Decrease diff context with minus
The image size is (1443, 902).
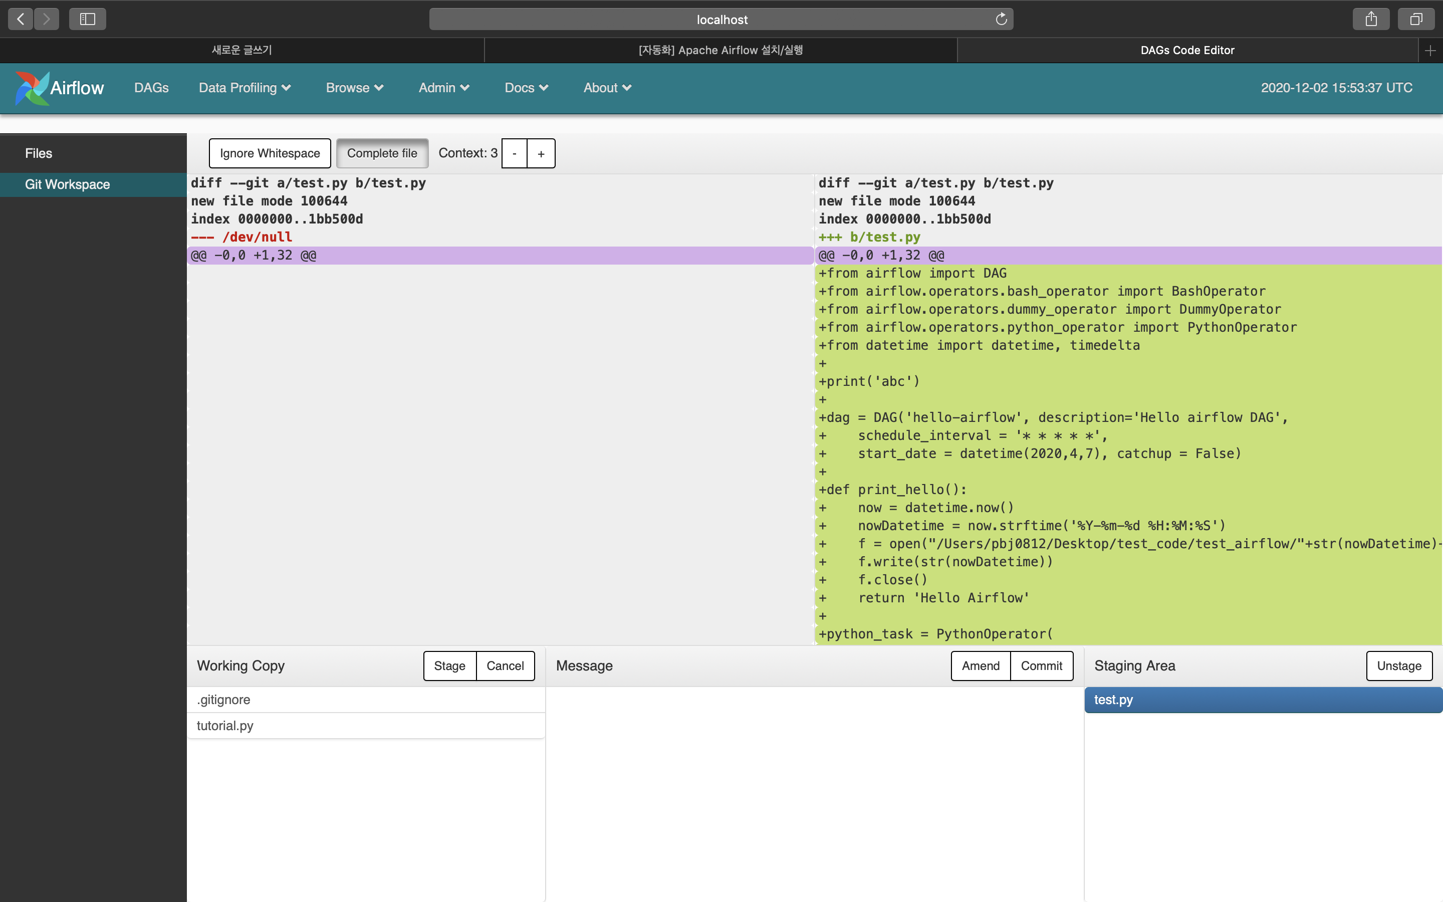pos(514,154)
